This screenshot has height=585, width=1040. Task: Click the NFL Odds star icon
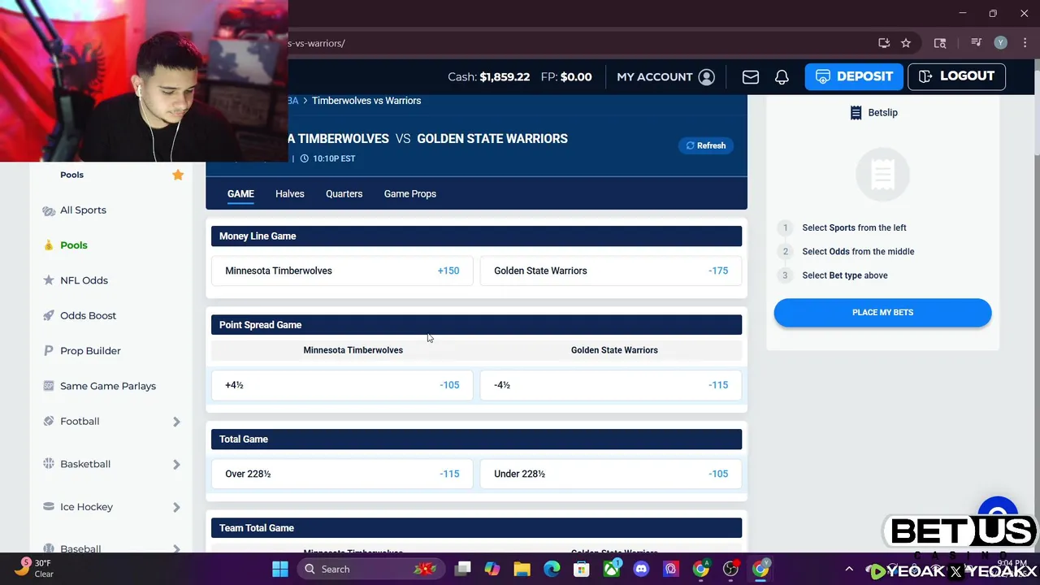49,280
